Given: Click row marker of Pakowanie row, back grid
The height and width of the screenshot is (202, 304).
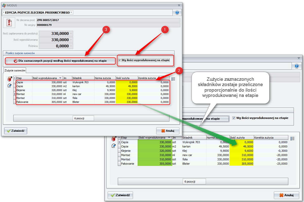Looking at the screenshot, I should coord(119,164).
